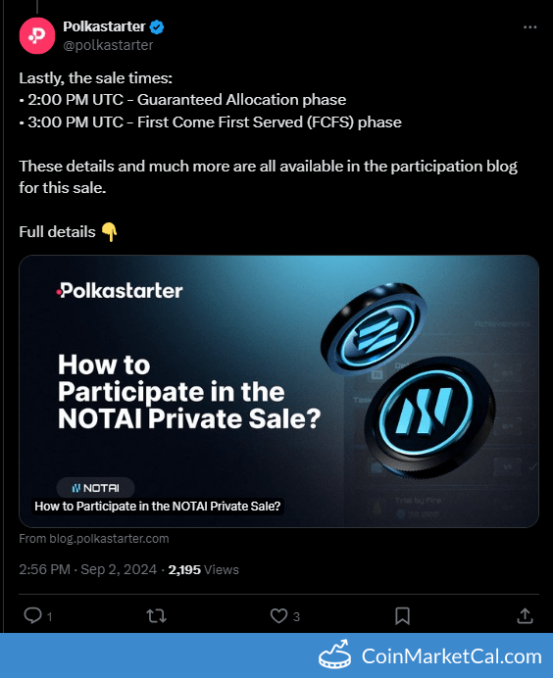553x678 pixels.
Task: Open the three-dot more options menu
Action: pyautogui.click(x=529, y=27)
